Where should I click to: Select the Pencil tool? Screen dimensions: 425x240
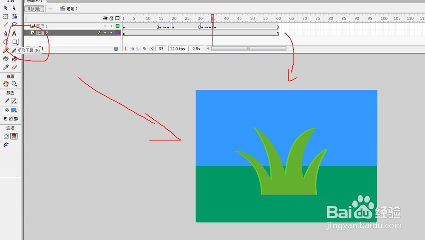tap(6, 50)
